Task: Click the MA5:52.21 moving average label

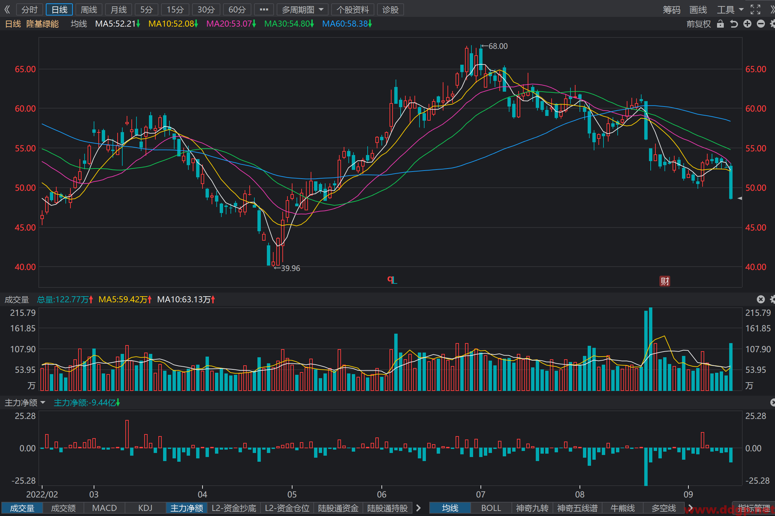Action: click(118, 24)
